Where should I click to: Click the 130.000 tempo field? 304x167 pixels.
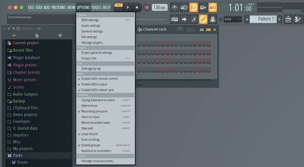pos(160,8)
